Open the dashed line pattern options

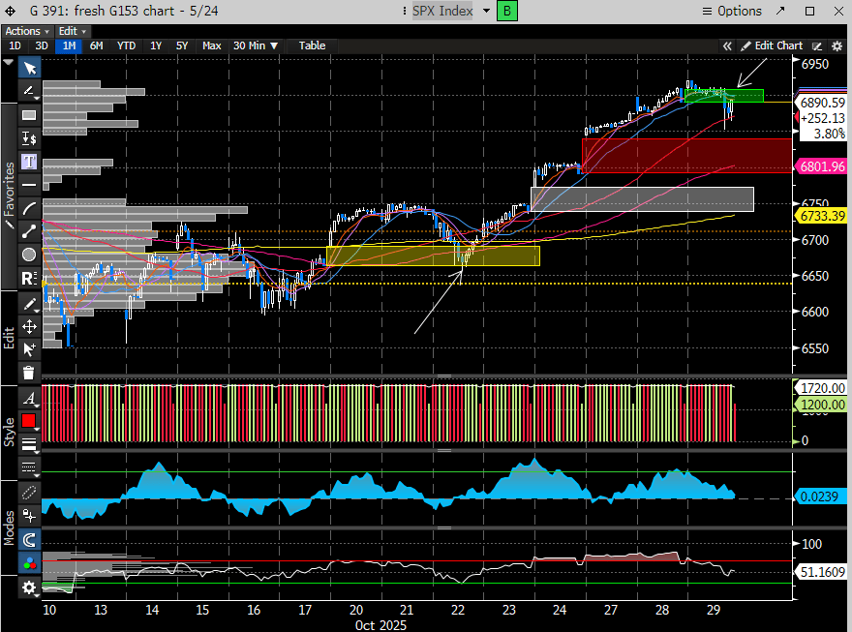click(x=29, y=467)
